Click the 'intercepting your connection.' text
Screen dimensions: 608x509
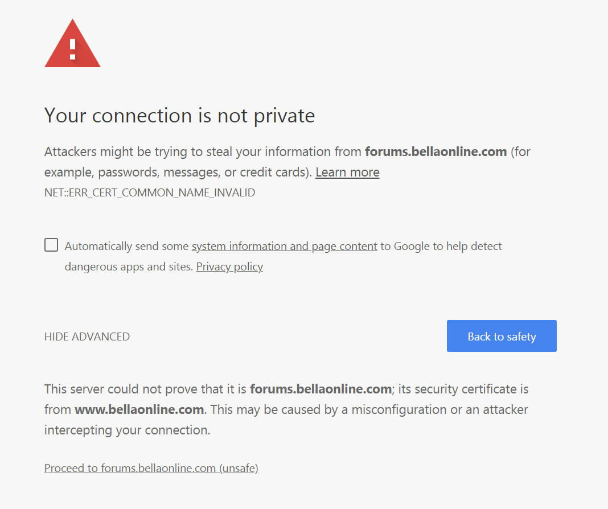128,430
